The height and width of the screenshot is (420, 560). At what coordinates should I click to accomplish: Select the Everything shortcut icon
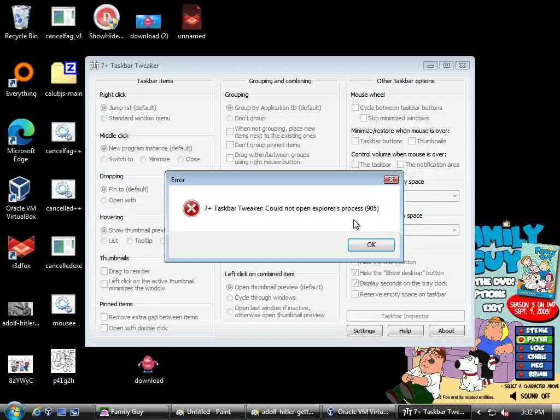[21, 79]
